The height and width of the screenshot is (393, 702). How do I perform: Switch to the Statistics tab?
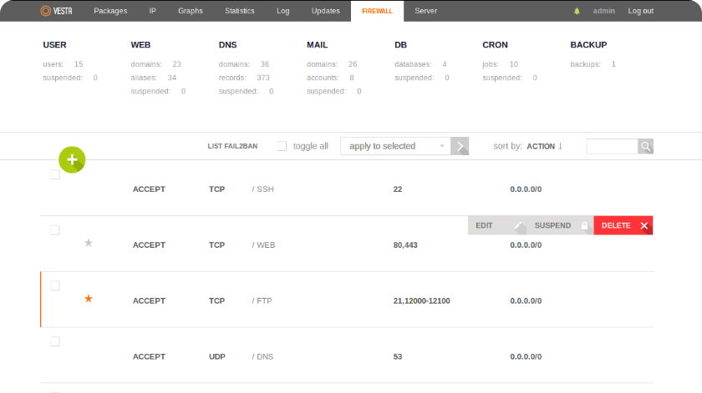click(x=240, y=11)
